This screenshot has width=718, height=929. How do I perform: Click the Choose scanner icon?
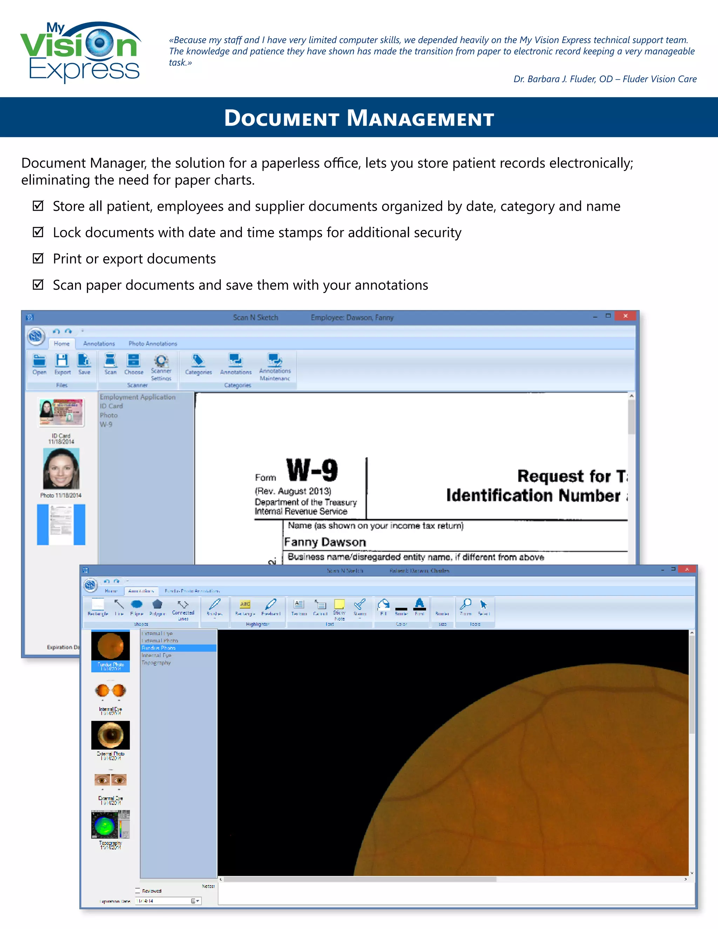click(134, 361)
